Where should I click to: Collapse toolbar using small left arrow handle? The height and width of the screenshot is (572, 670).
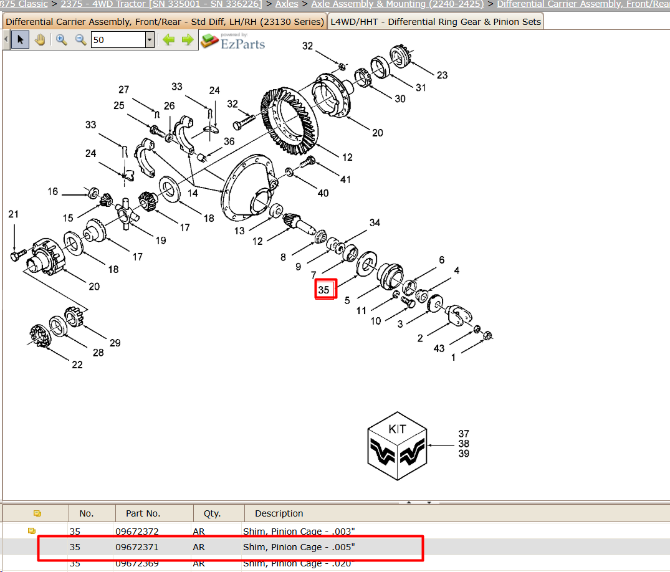(6, 40)
